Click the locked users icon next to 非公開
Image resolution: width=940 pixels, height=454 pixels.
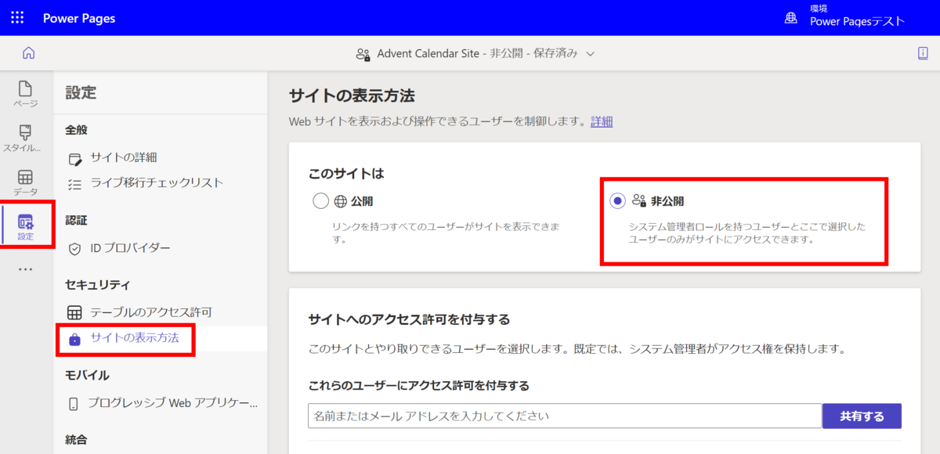639,201
